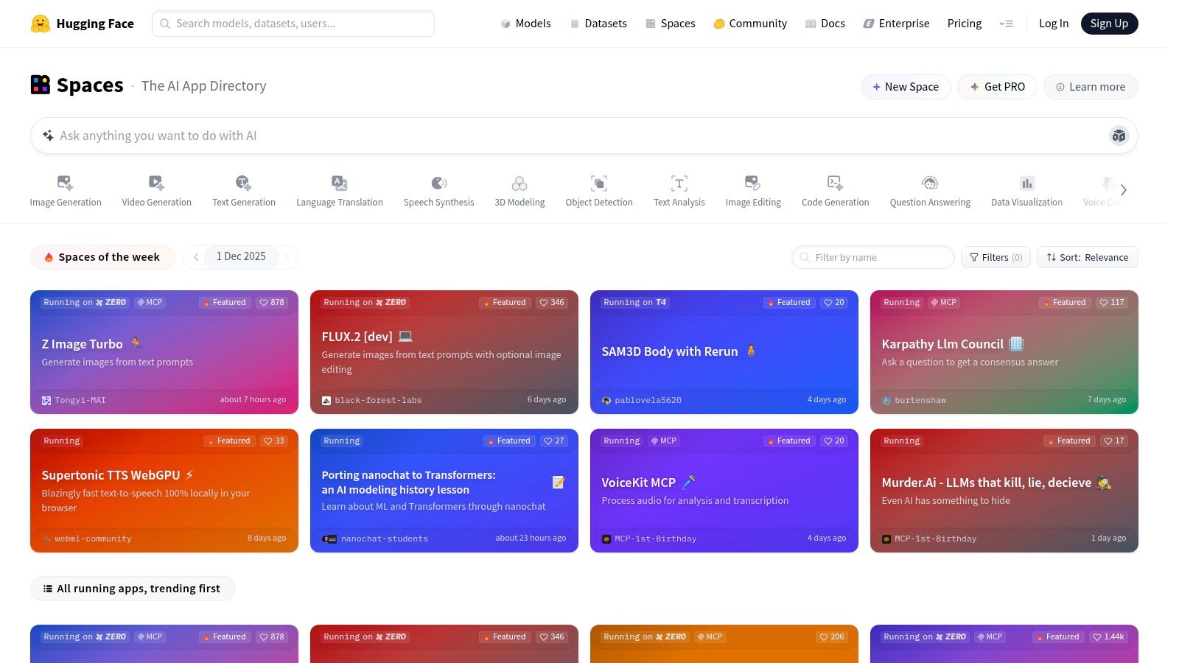Open the Sort: Relevance dropdown
This screenshot has width=1179, height=663.
1087,257
